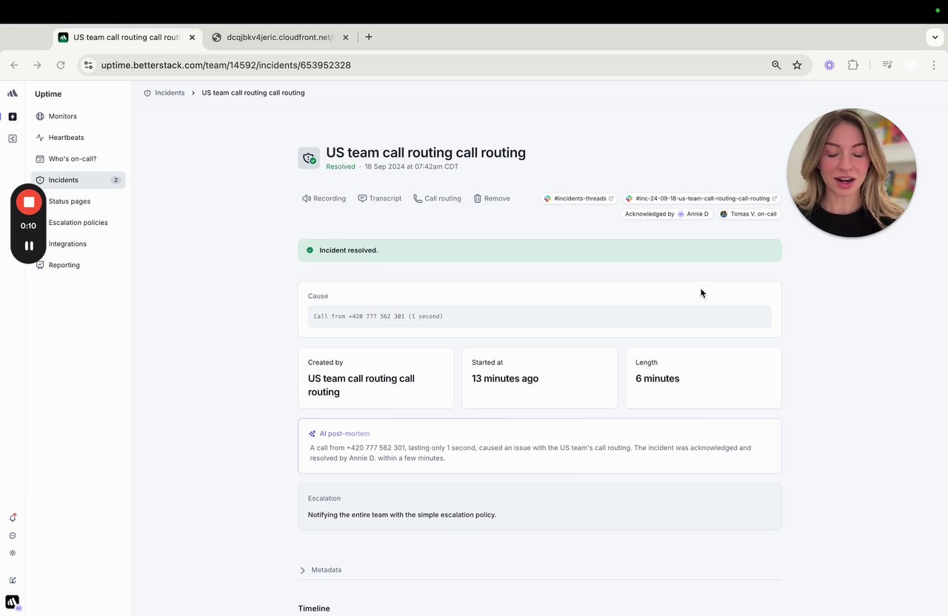Open the account avatar with AD badge

tap(13, 602)
